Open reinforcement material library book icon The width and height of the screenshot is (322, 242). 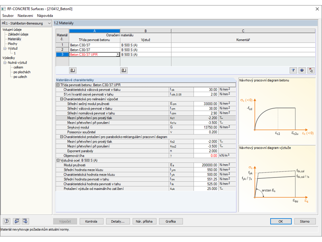[124, 70]
